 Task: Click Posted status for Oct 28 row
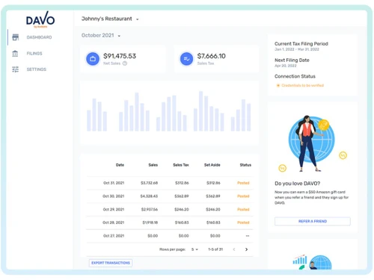point(243,223)
